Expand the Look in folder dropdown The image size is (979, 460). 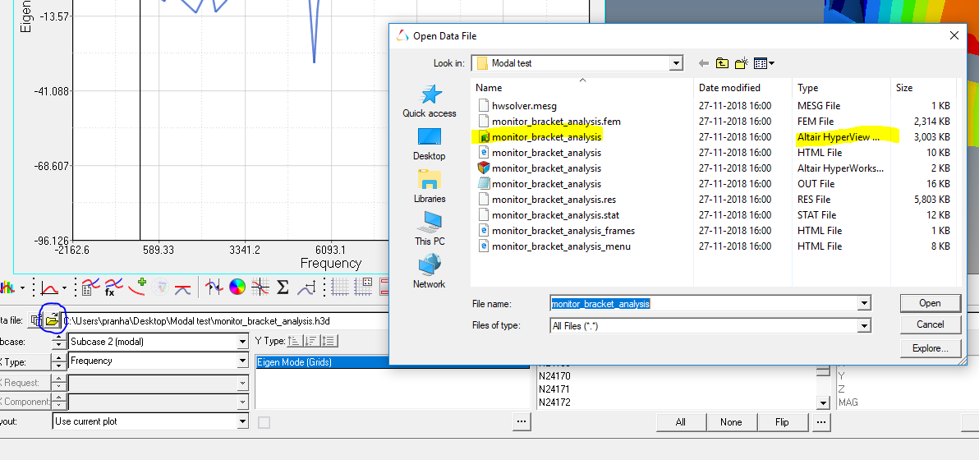click(x=676, y=63)
